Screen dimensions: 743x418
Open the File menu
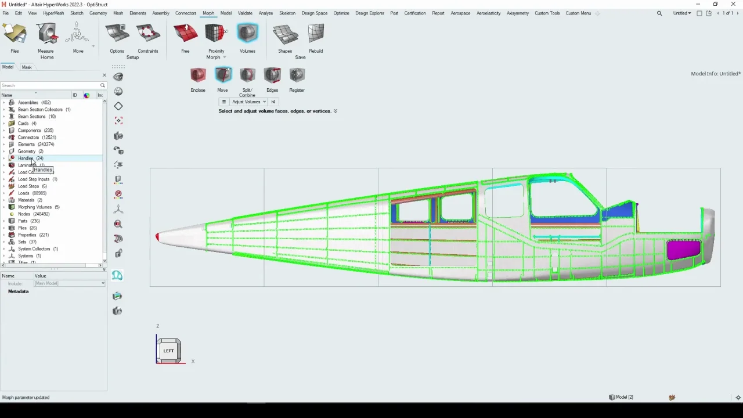[6, 13]
